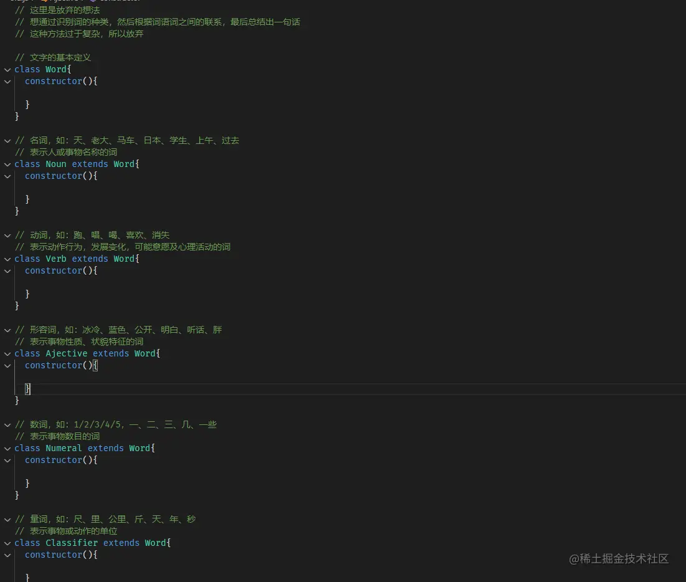686x582 pixels.
Task: Click the comment 文字的基本定义
Action: pyautogui.click(x=53, y=57)
